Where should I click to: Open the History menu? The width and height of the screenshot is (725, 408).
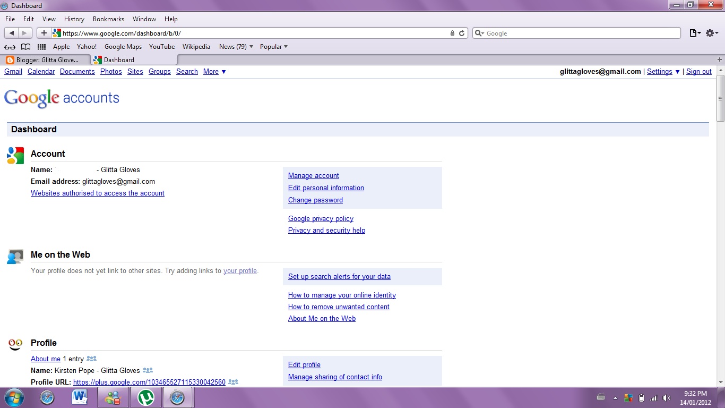pos(74,19)
